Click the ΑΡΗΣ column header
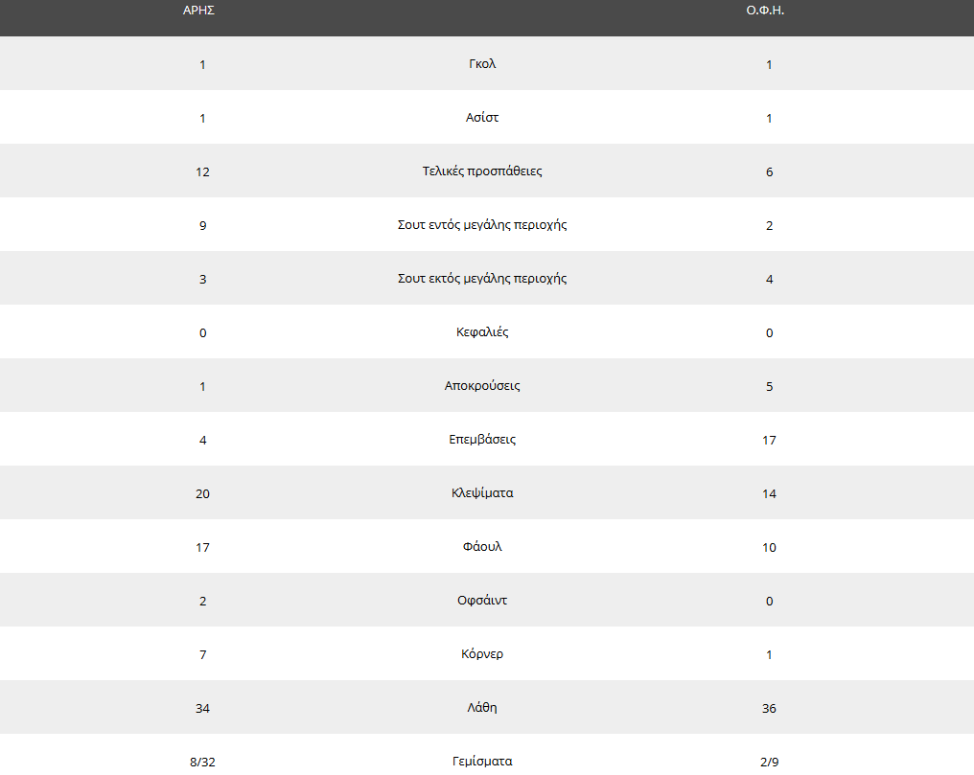Viewport: 974px width, 775px height. [197, 11]
